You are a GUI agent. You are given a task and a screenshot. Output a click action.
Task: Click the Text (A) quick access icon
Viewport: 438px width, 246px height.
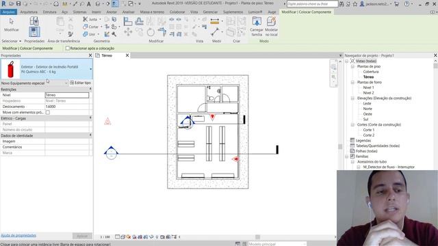(x=89, y=4)
